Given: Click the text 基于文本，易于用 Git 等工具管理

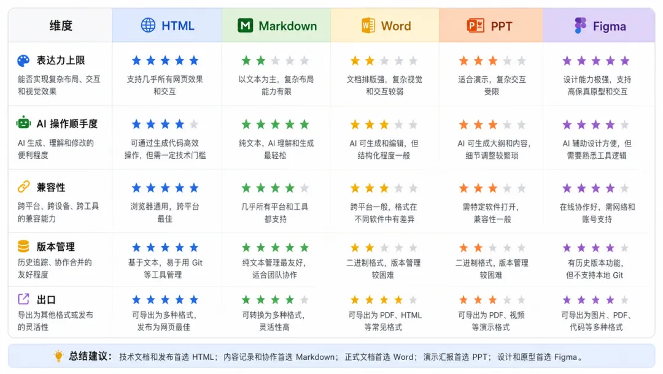Looking at the screenshot, I should coord(165,269).
